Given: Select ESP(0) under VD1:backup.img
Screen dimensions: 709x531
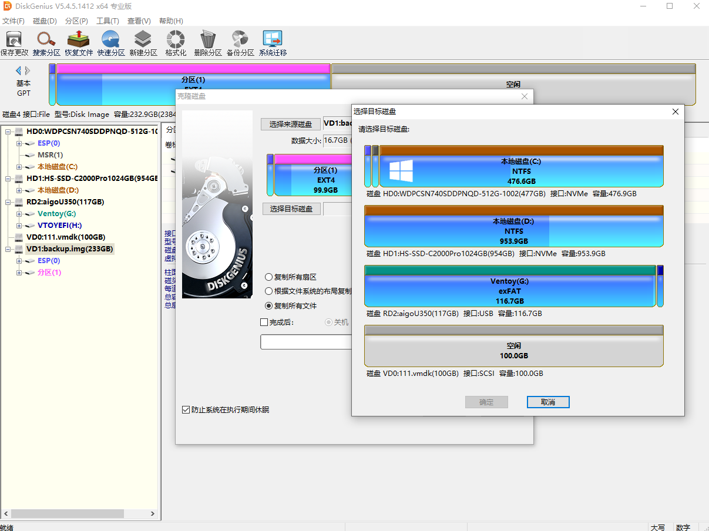Looking at the screenshot, I should coord(49,261).
